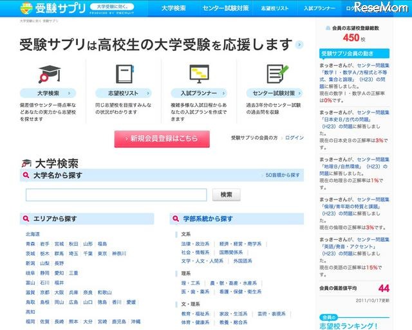Click the notebook icon above 志望校リスト
Image resolution: width=412 pixels, height=330 pixels.
coord(124,74)
